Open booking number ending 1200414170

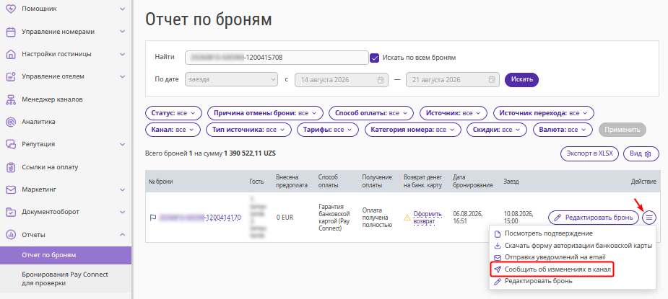point(200,218)
